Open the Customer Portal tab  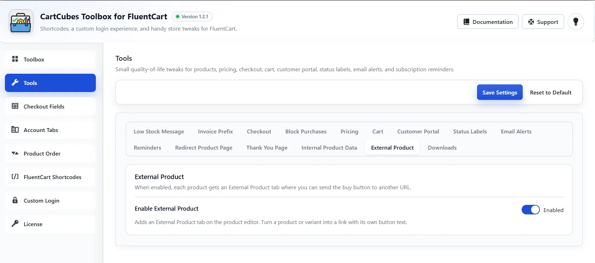[418, 131]
